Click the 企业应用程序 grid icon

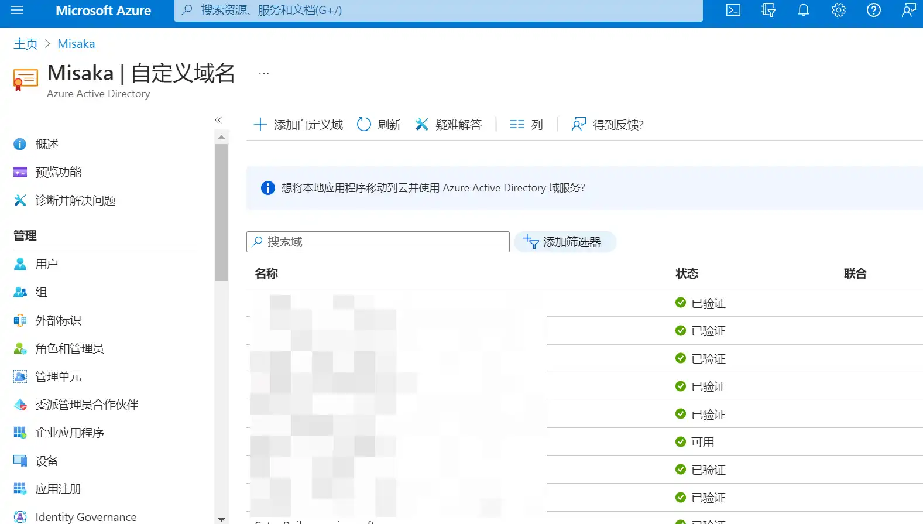tap(20, 433)
